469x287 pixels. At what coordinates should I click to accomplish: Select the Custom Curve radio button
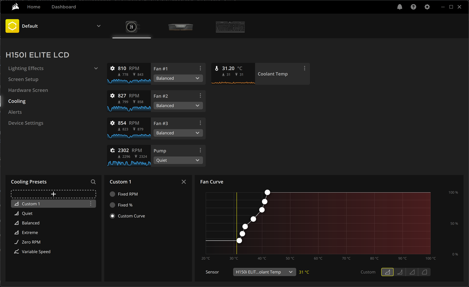pyautogui.click(x=113, y=216)
